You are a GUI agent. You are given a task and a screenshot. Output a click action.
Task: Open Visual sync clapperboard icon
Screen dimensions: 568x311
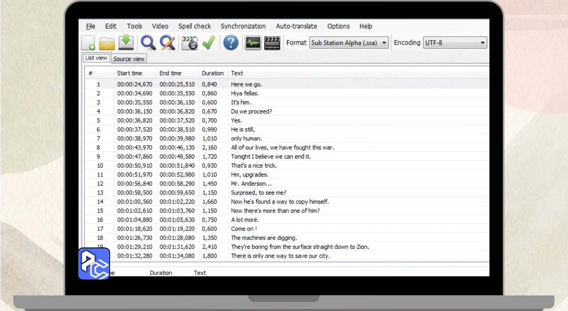[189, 43]
